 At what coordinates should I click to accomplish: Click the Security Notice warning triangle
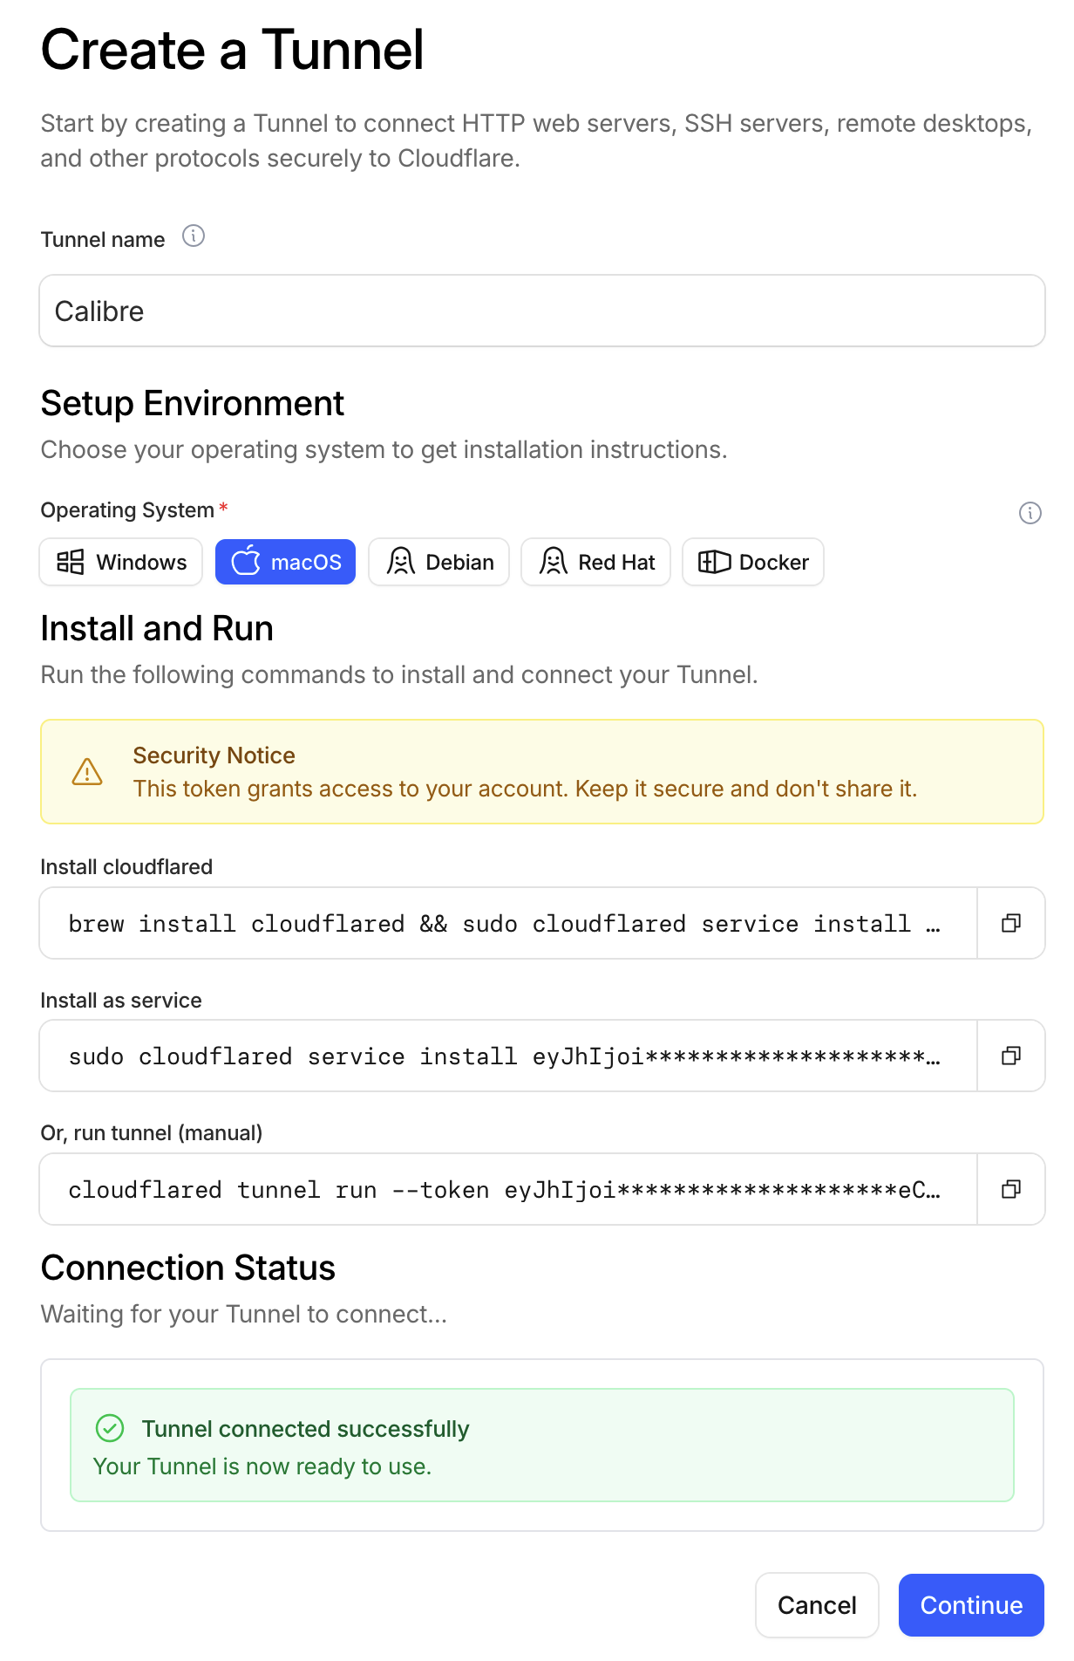pyautogui.click(x=87, y=772)
